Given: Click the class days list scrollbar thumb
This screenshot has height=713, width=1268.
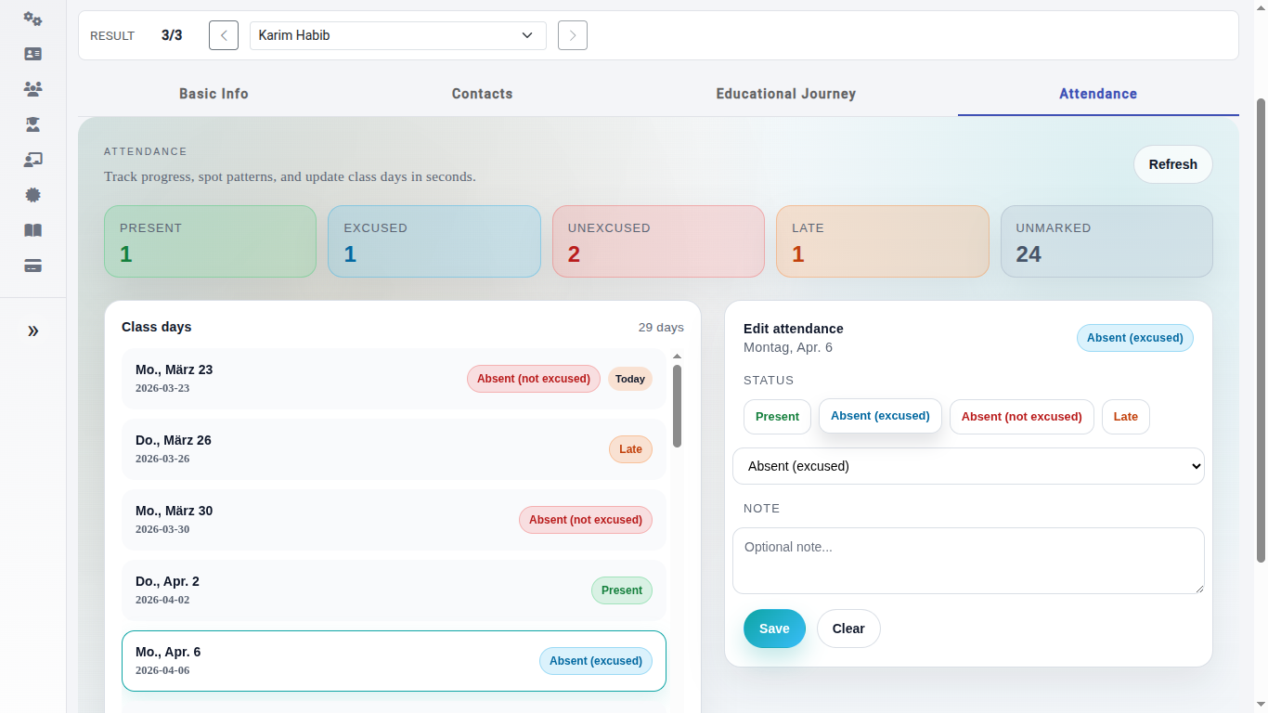Looking at the screenshot, I should [677, 406].
